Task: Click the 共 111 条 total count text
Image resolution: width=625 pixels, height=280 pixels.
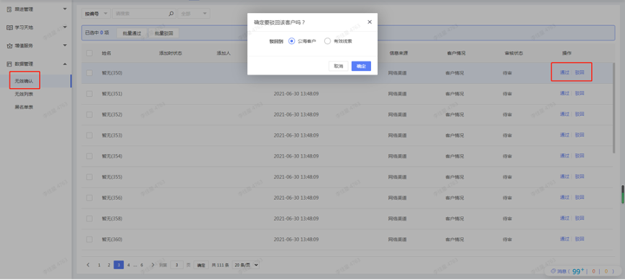Action: (220, 265)
